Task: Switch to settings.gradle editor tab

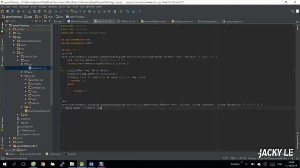Action: pos(209,21)
